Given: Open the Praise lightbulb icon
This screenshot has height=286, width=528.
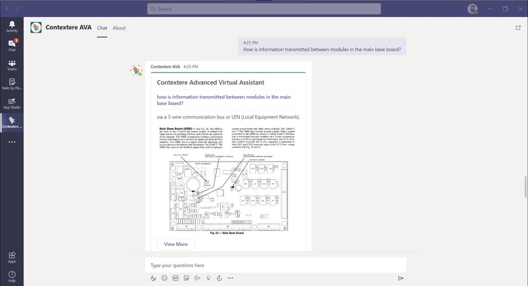Looking at the screenshot, I should tap(208, 278).
